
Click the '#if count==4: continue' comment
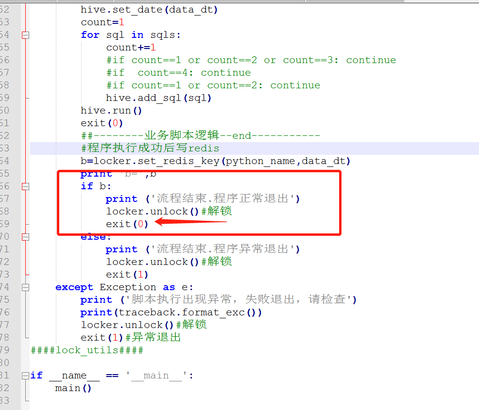click(x=178, y=73)
